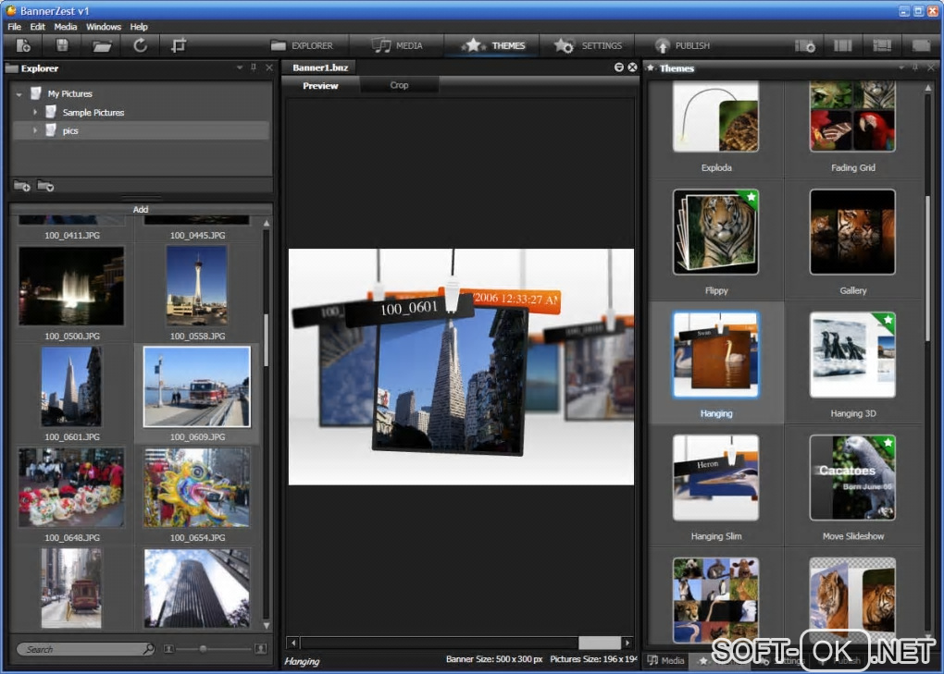This screenshot has width=944, height=674.
Task: Select thumbnail 100_0654.JPG
Action: (x=197, y=487)
